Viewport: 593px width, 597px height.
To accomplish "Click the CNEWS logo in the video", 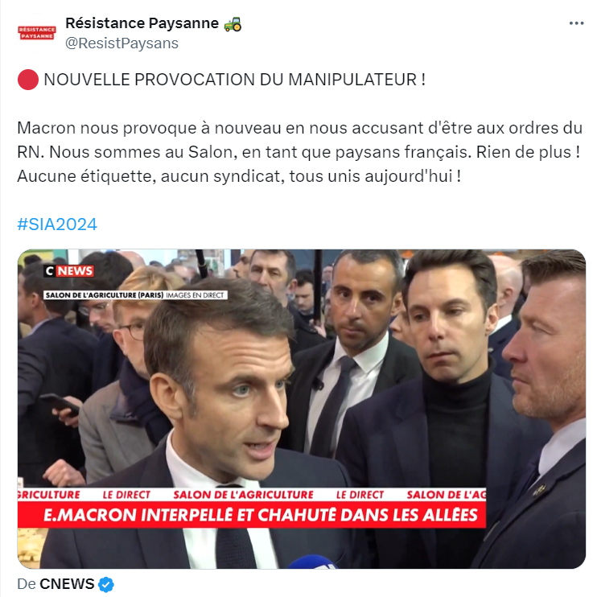I will [x=69, y=270].
